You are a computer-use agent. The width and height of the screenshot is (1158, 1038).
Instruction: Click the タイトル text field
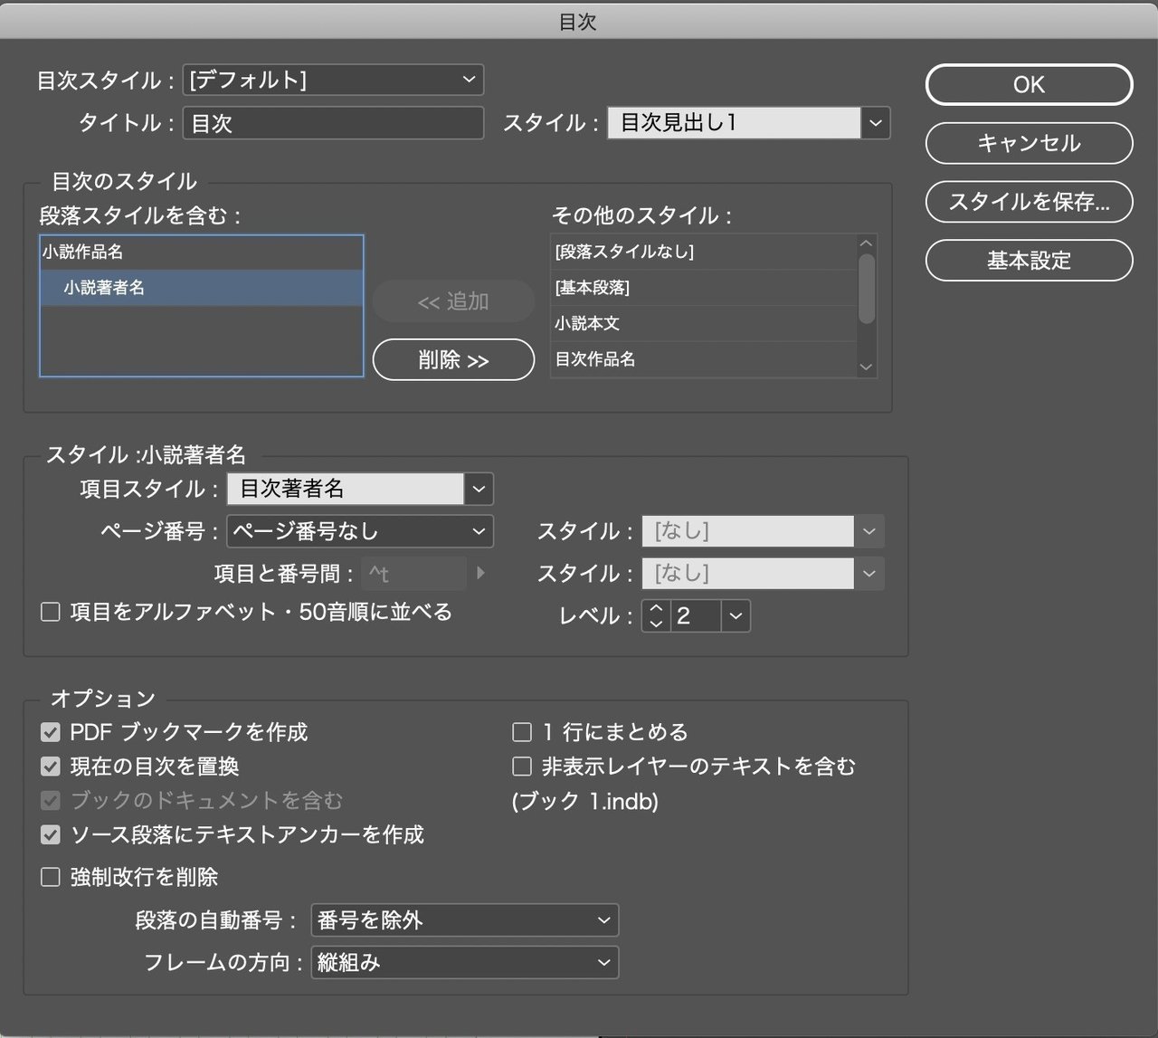333,123
